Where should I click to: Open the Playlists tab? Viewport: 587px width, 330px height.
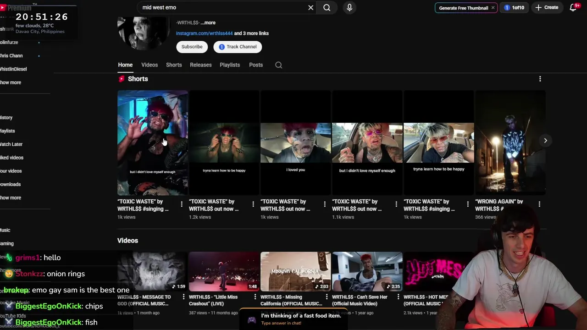(230, 65)
